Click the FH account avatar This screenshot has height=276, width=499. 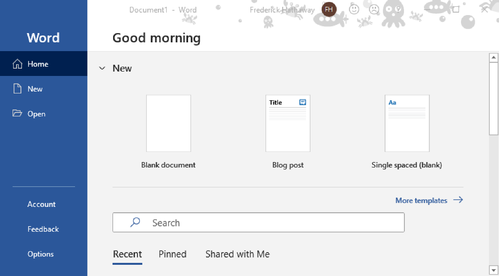click(329, 10)
